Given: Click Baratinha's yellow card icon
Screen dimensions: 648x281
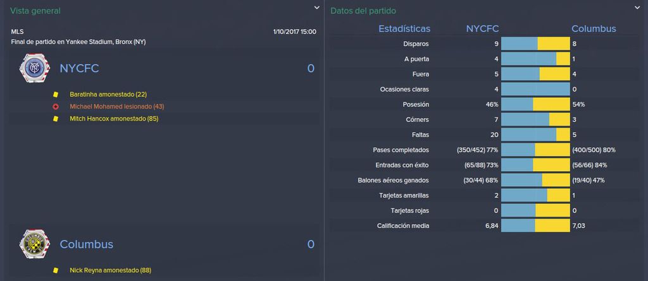Looking at the screenshot, I should [x=56, y=95].
